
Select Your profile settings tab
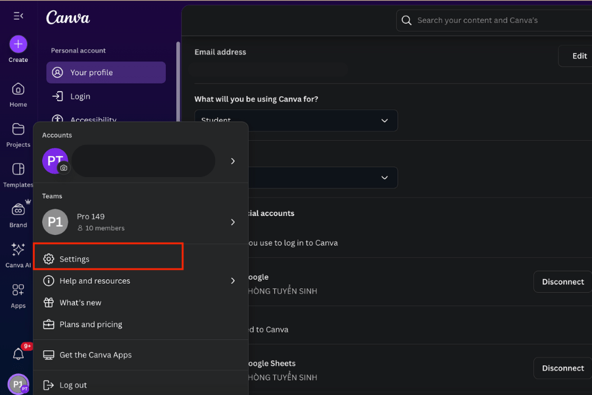(106, 72)
